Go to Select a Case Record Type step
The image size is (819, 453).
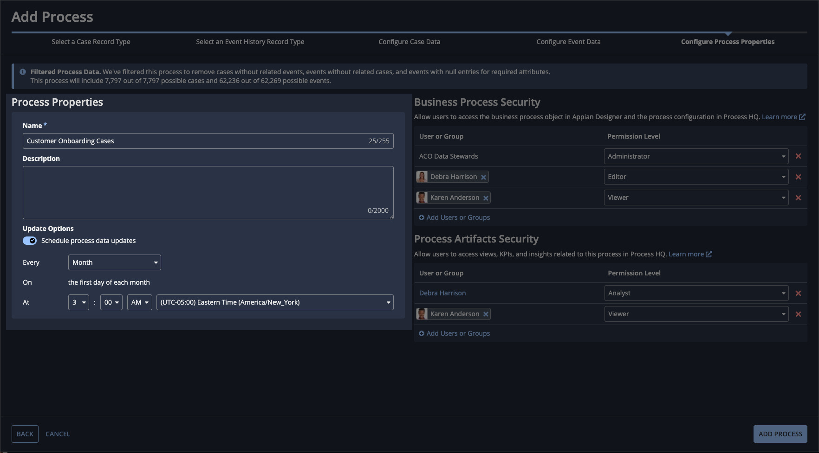[x=91, y=42]
